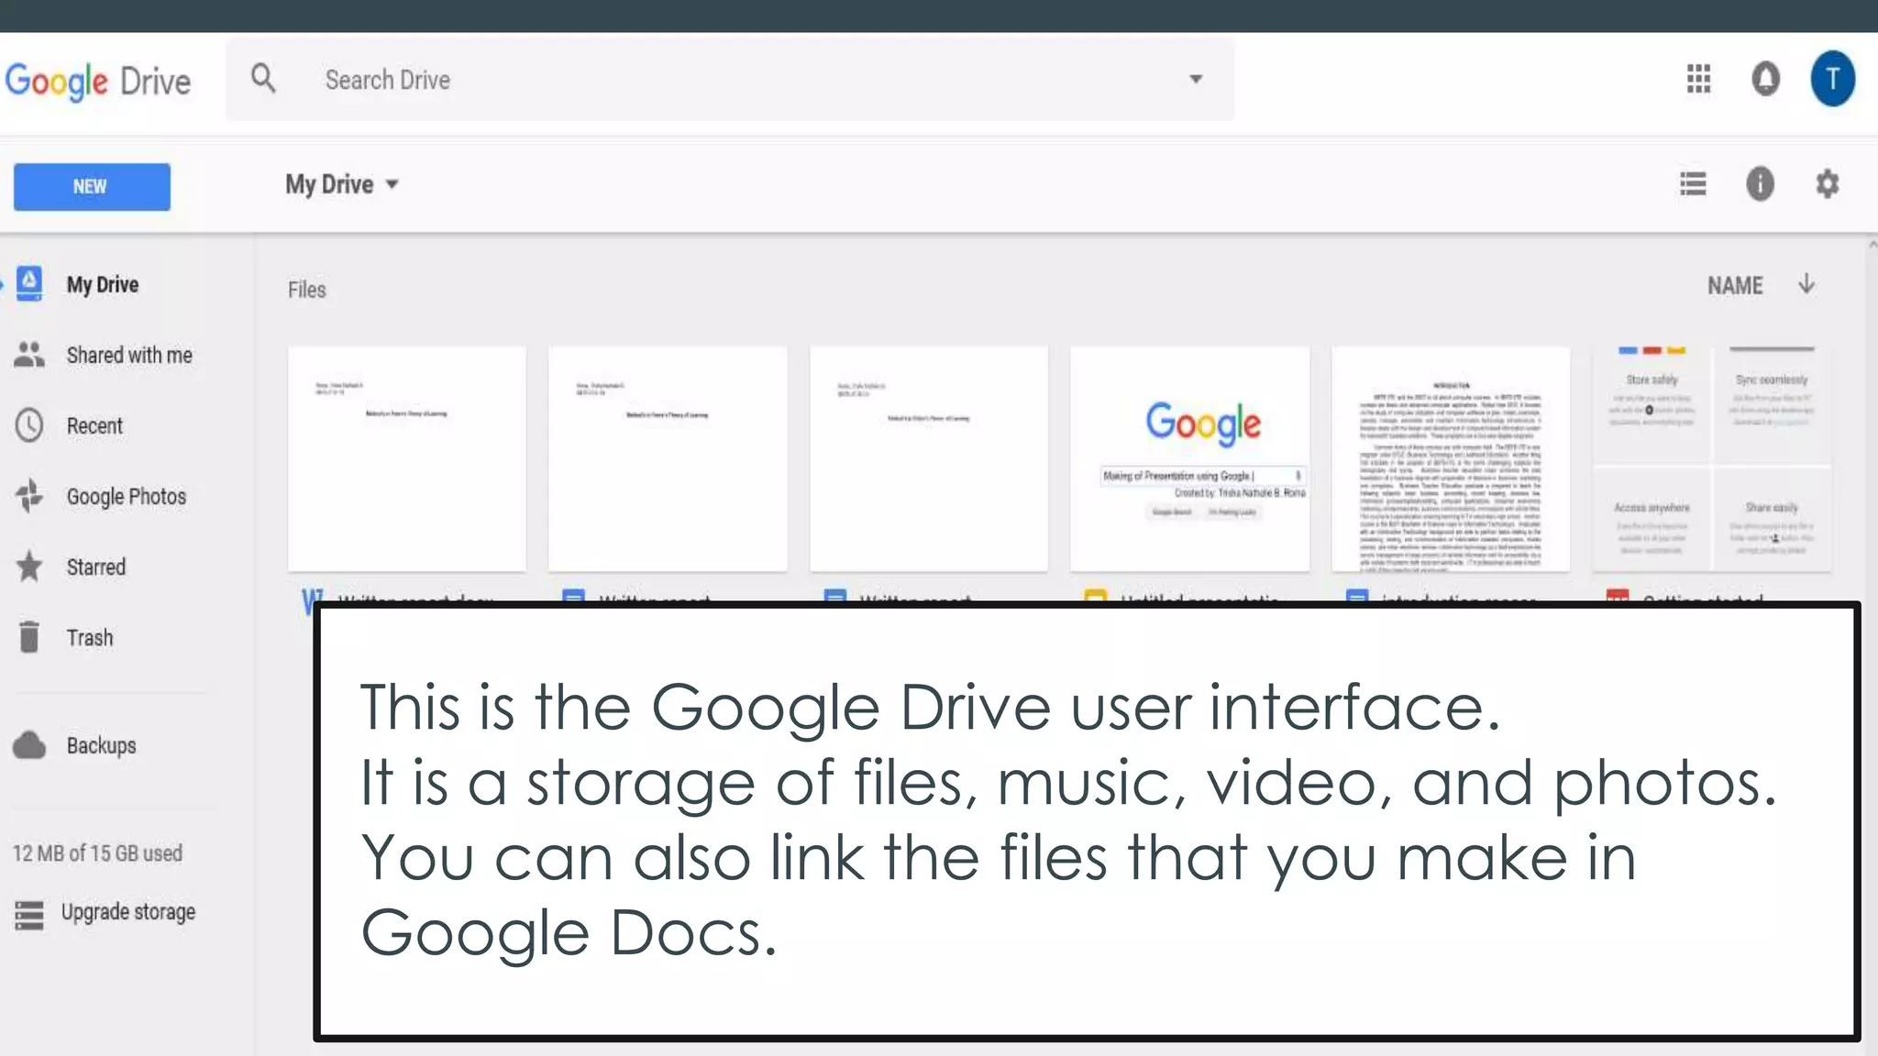Click the 12 MB of 15 GB used text

[97, 853]
